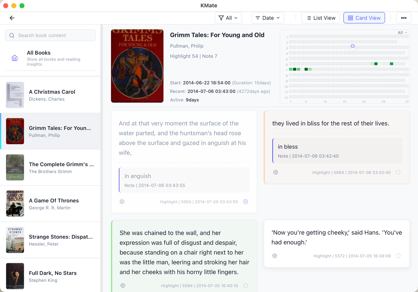Open the three-dot more options menu
418x292 pixels.
coord(404,18)
